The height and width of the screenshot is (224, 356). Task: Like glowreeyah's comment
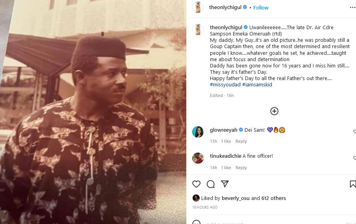pos(354,132)
